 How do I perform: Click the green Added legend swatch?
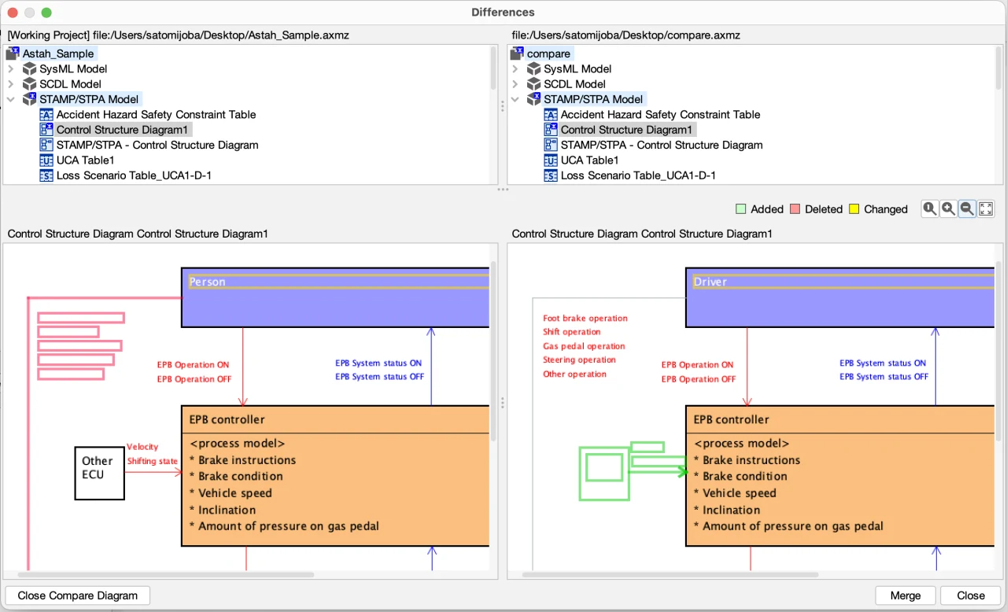tap(740, 209)
